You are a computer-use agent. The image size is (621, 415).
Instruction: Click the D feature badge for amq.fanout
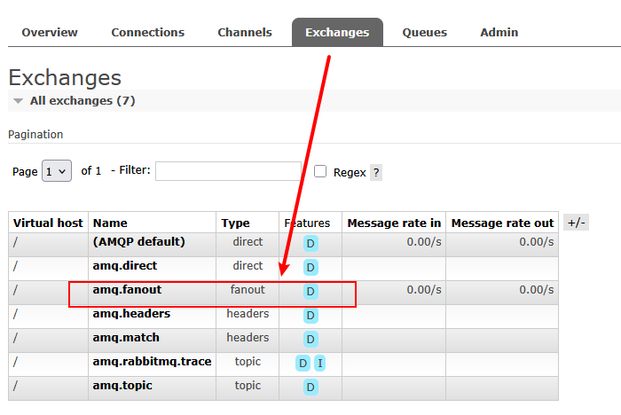click(x=310, y=291)
